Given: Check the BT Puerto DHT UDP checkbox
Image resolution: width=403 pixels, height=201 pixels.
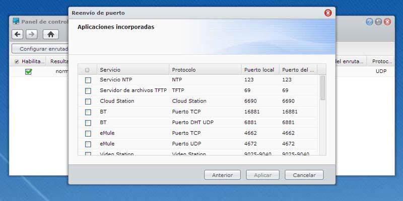Looking at the screenshot, I should click(88, 123).
